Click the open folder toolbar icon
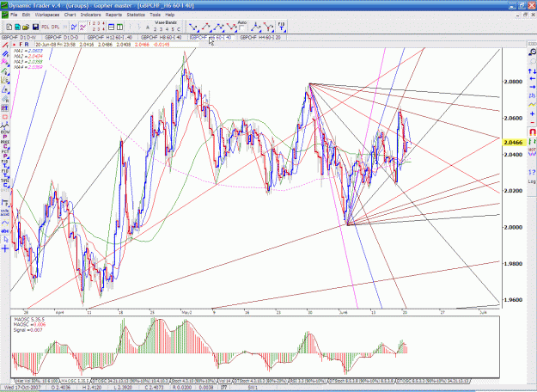 click(26, 27)
